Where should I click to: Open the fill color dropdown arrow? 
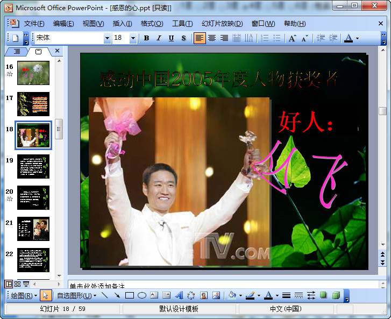tap(240, 296)
